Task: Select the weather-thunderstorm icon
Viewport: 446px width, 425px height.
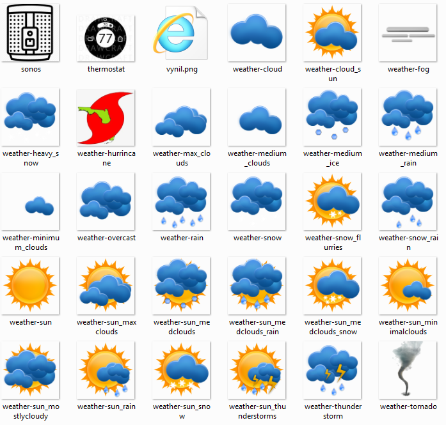Action: click(332, 370)
